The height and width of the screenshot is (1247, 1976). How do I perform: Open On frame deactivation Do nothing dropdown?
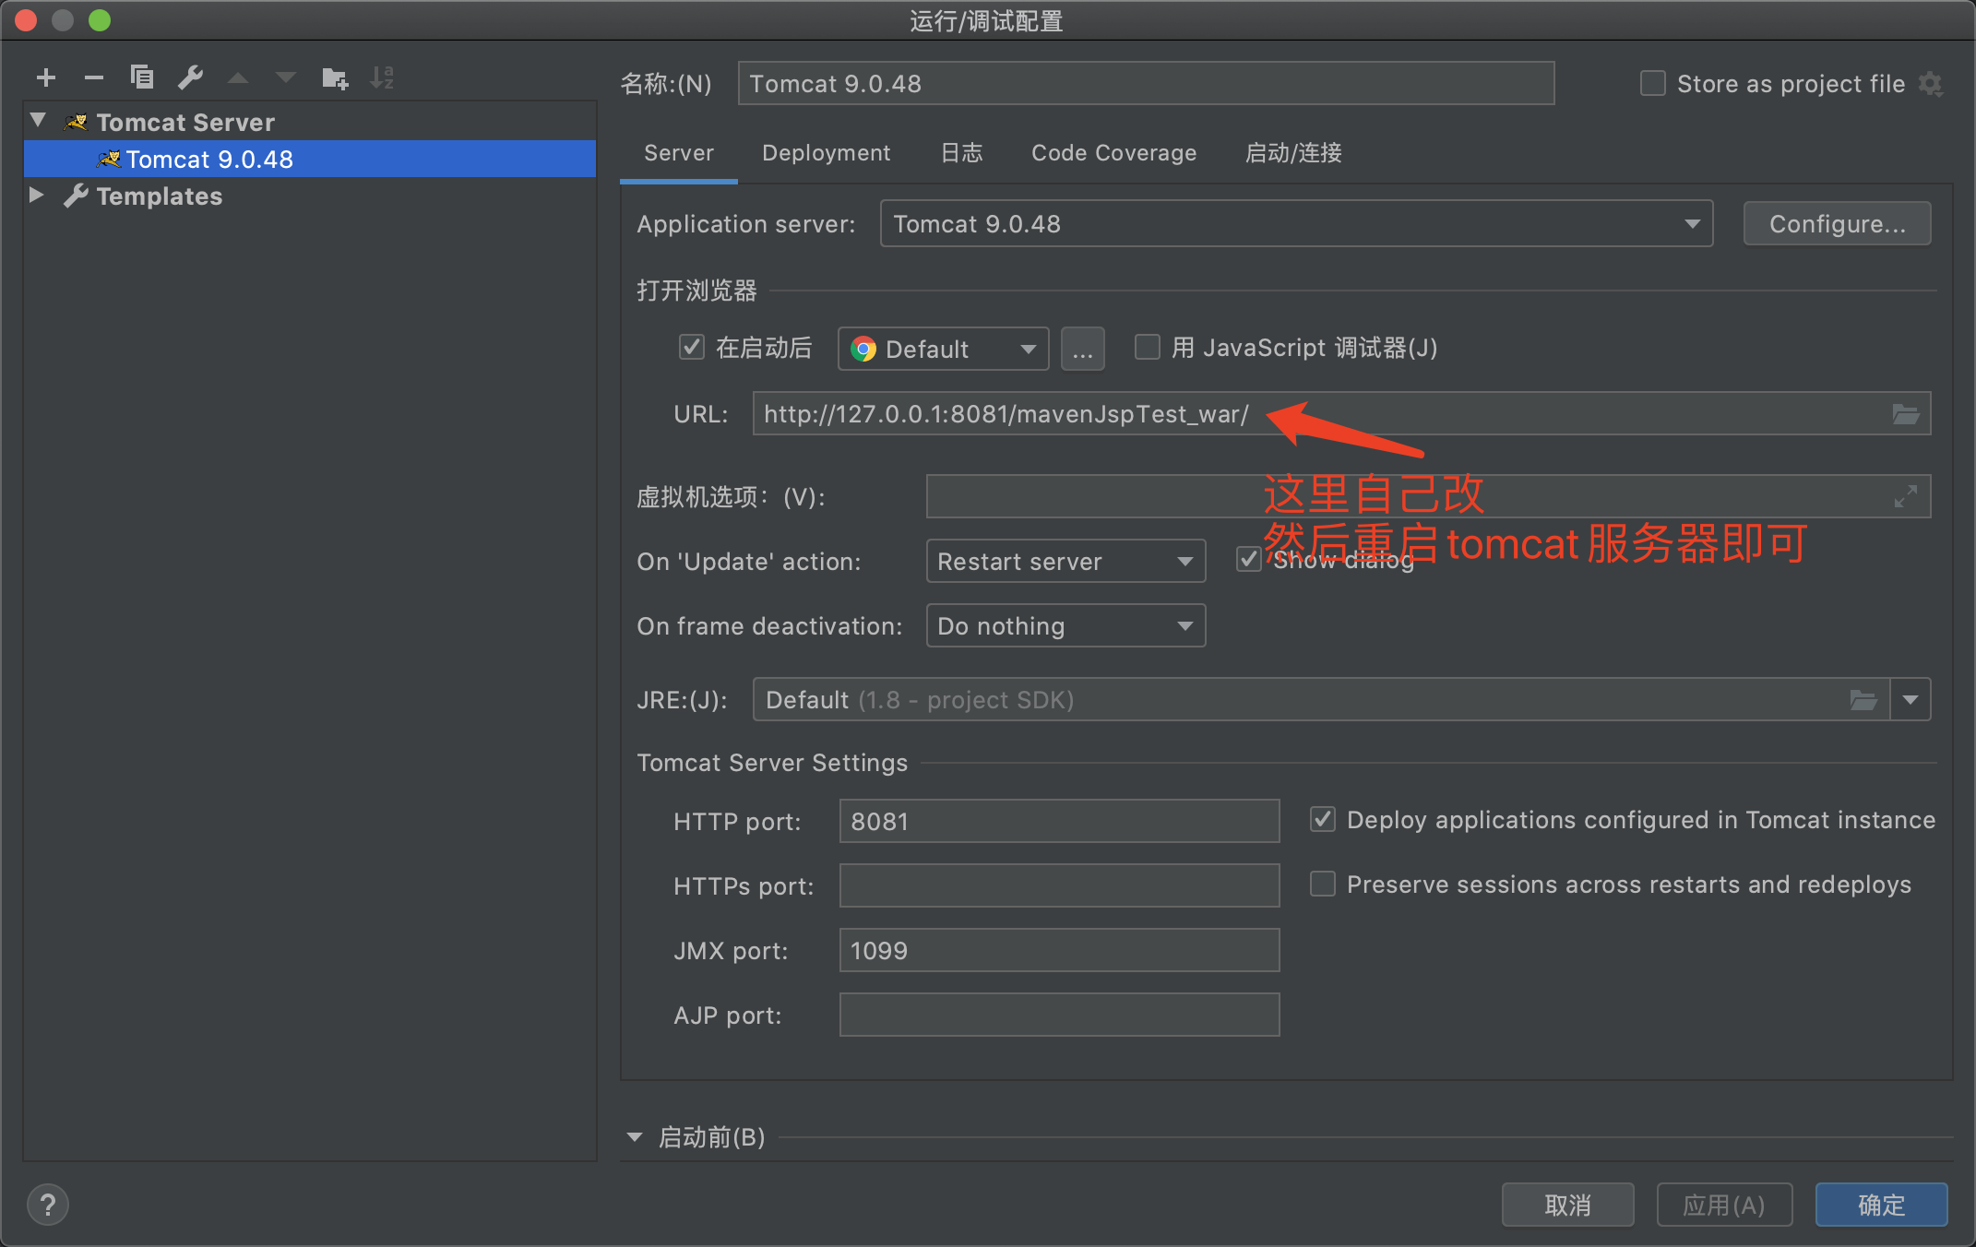1065,626
